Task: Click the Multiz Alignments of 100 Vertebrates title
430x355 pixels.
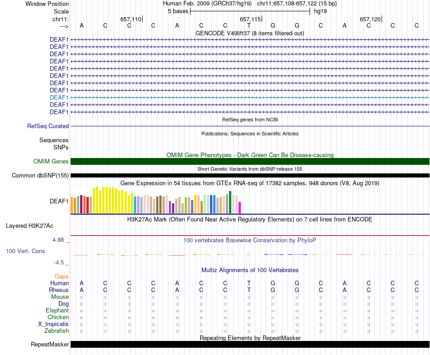Action: click(x=250, y=270)
